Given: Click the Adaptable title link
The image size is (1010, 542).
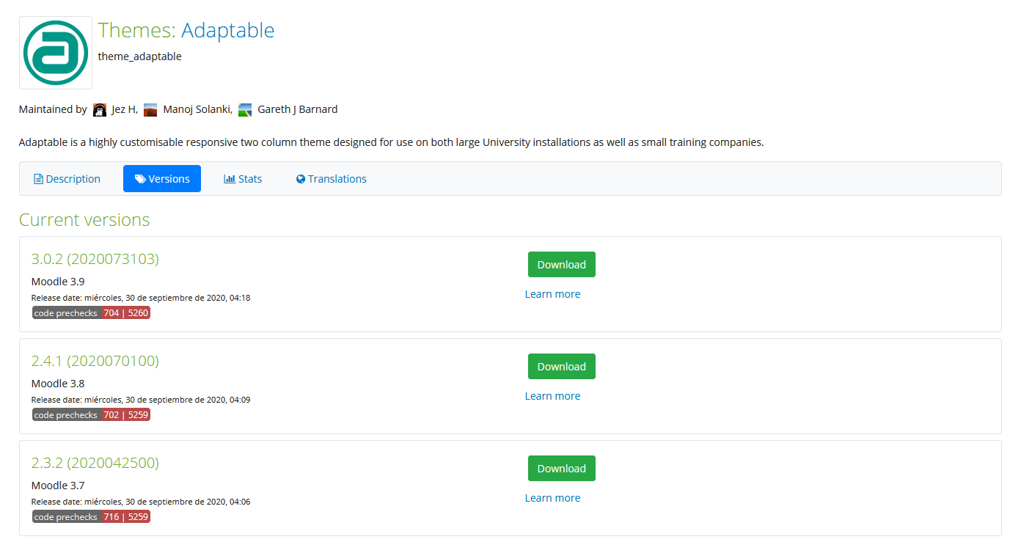Looking at the screenshot, I should pyautogui.click(x=228, y=30).
